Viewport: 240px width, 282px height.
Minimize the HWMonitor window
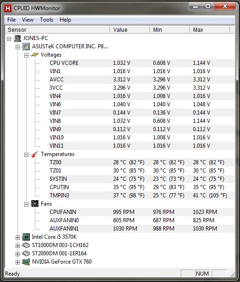click(195, 6)
